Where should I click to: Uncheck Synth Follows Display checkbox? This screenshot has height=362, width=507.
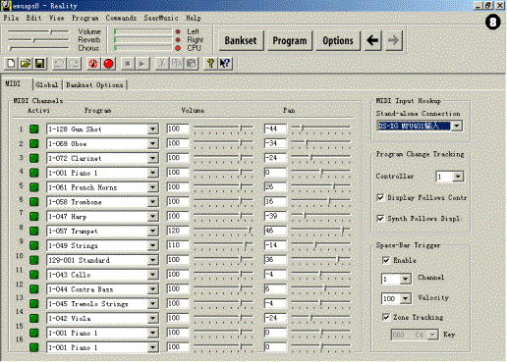(380, 218)
